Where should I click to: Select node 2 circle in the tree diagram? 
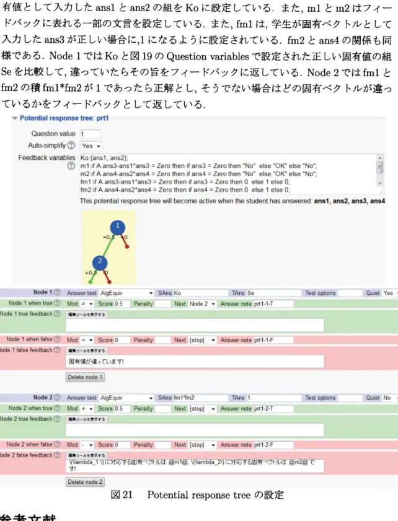coord(100,263)
